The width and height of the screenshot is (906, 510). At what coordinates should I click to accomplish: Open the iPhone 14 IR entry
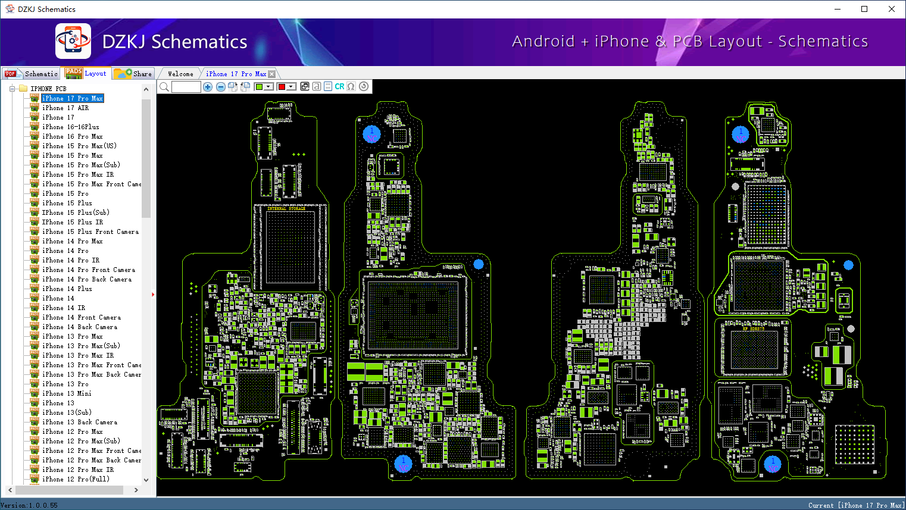[x=64, y=308]
